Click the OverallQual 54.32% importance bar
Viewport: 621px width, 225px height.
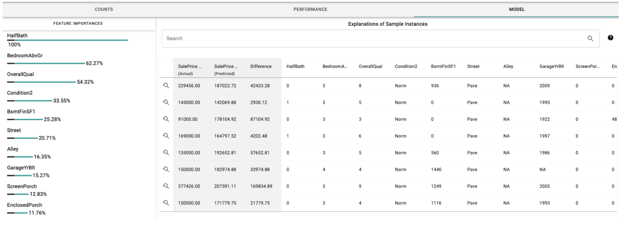coord(41,82)
